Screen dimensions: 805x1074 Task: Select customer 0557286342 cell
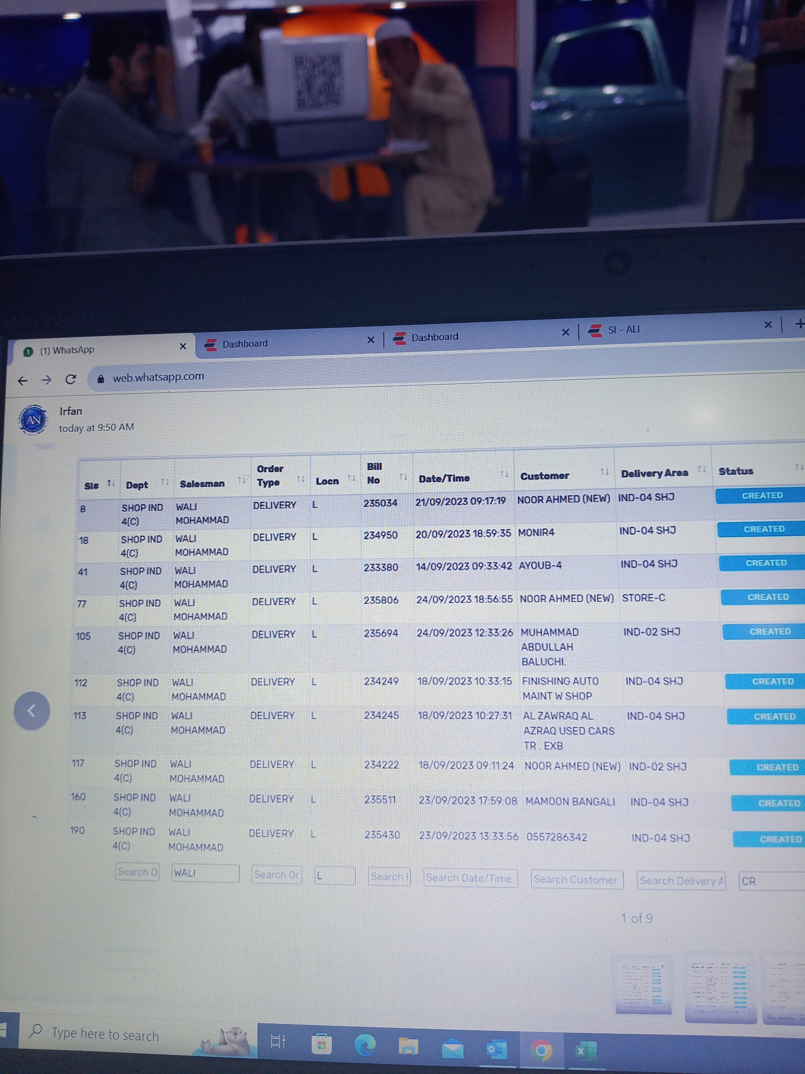pos(557,837)
